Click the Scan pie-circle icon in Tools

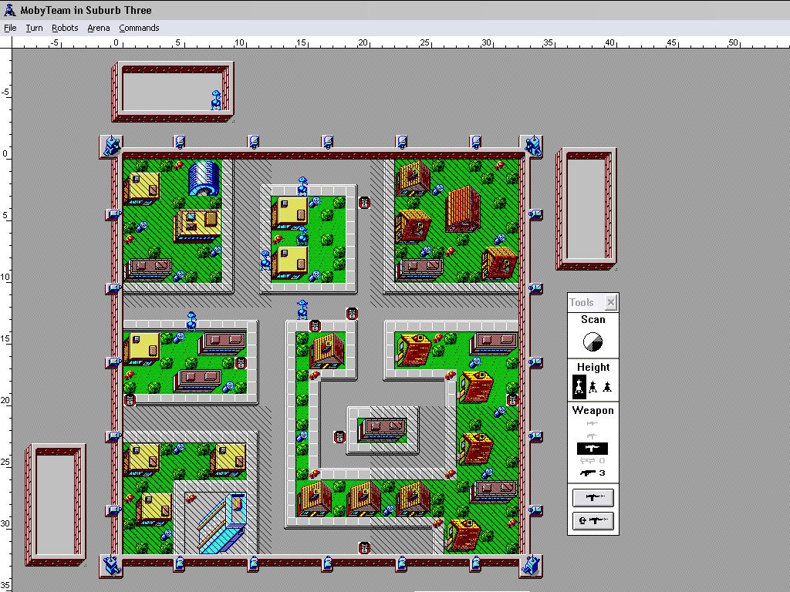592,341
